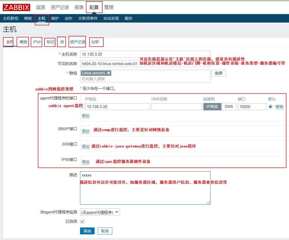The width and height of the screenshot is (289, 240).
Task: Switch to the 标记 form tab
Action: point(50,42)
